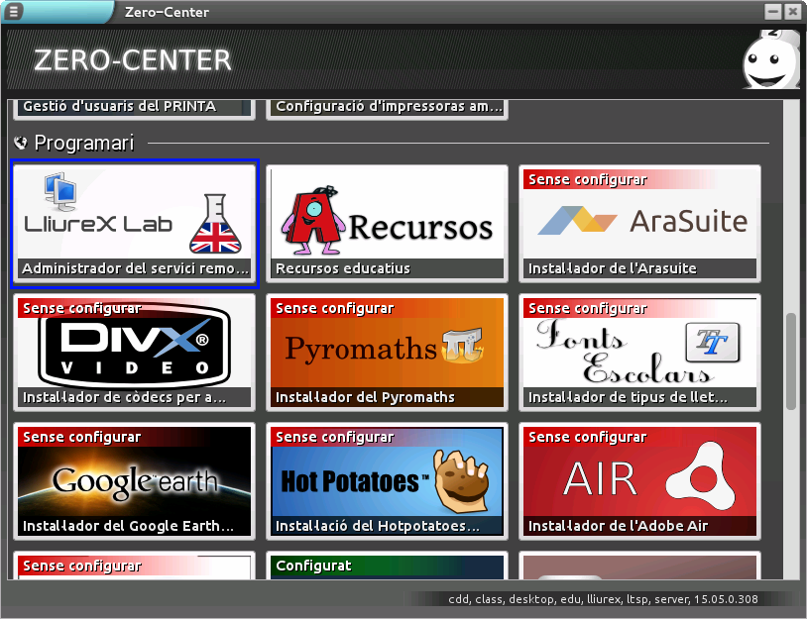
Task: Click the Fonts Escolars installer tile
Action: click(640, 352)
